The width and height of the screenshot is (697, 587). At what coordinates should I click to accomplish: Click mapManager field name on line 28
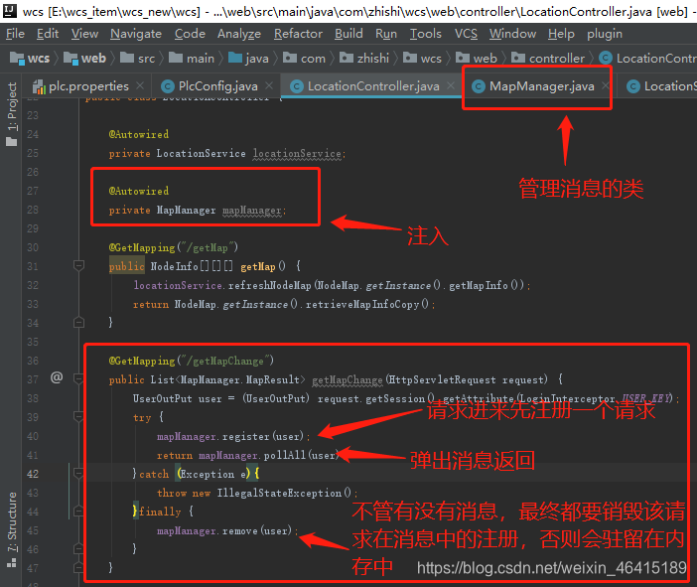click(252, 211)
